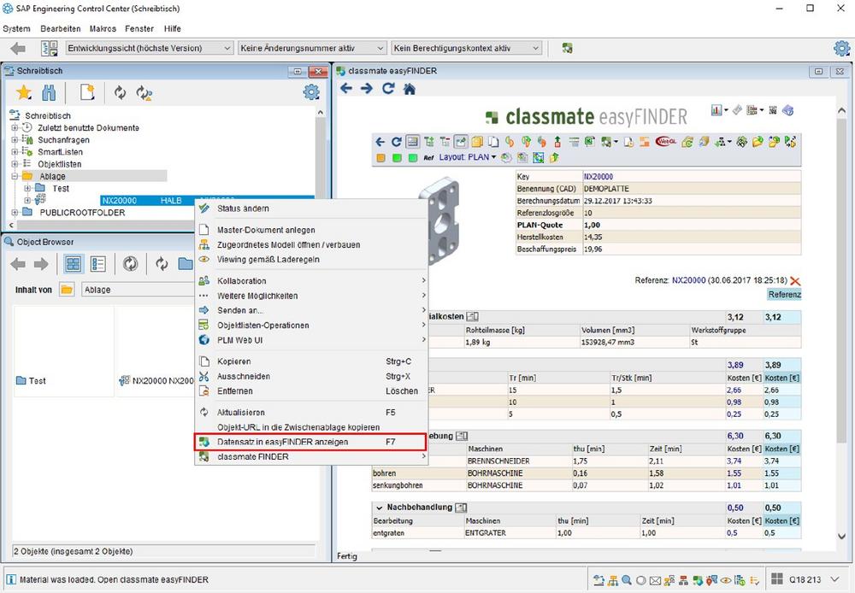Image resolution: width=855 pixels, height=593 pixels.
Task: Click the yellow star favorites icon
Action: [24, 93]
